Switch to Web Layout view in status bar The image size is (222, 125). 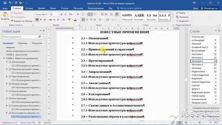(186, 123)
